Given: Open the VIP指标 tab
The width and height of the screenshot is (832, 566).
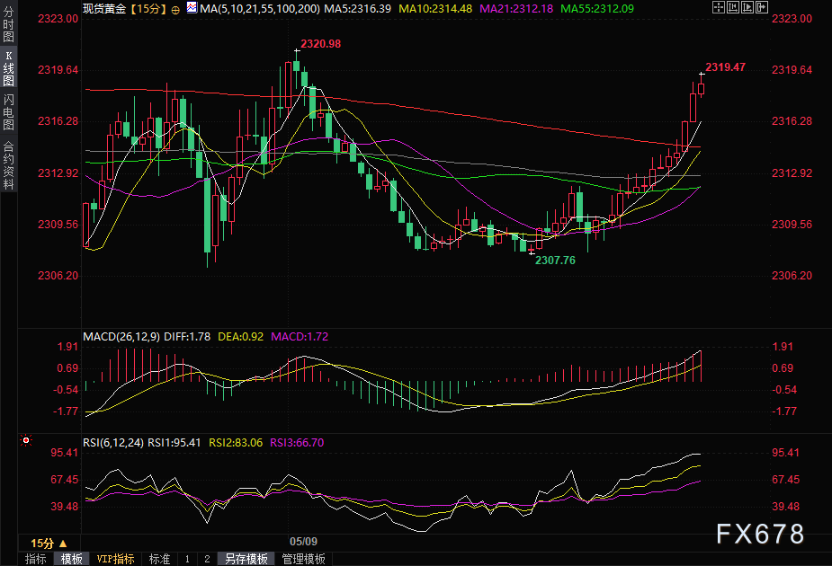Looking at the screenshot, I should [x=115, y=559].
